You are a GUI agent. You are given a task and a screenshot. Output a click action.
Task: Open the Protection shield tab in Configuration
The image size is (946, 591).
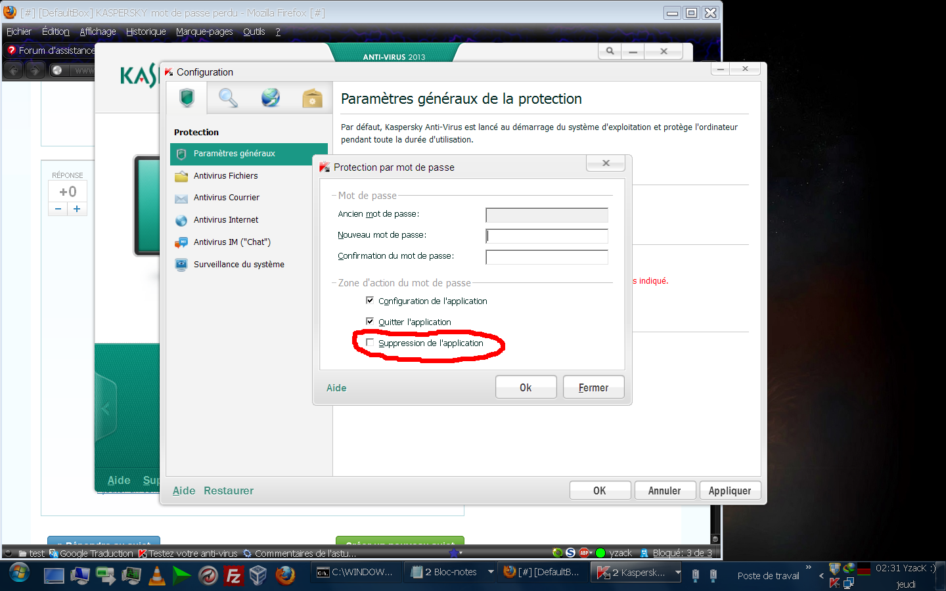coord(187,98)
